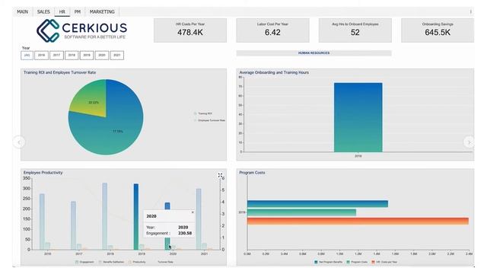Switch to the SALES tab
Viewport: 487px width, 274px height.
tap(43, 12)
